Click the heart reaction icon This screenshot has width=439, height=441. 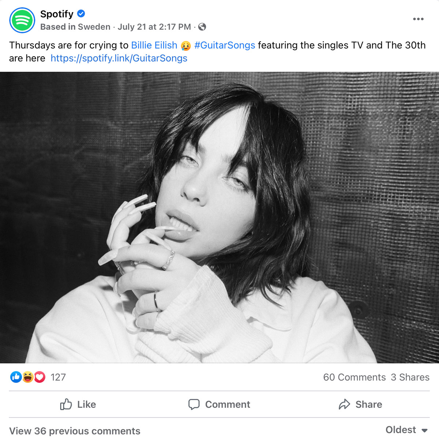tap(39, 377)
